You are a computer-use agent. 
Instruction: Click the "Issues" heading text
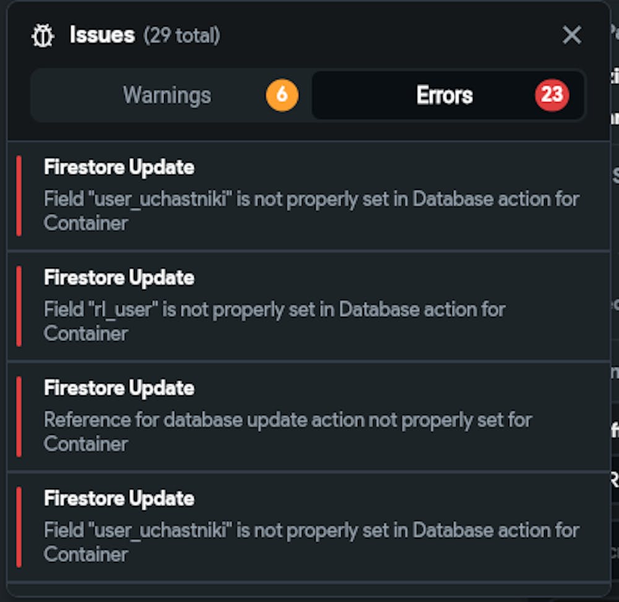[102, 35]
